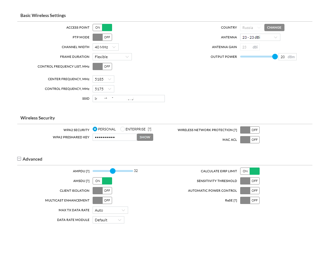324x259 pixels.
Task: Open the ReSE [?] help hint
Action: pos(235,200)
